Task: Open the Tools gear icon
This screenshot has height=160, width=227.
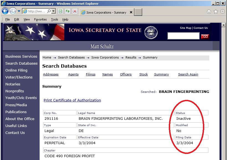Action: [x=223, y=11]
